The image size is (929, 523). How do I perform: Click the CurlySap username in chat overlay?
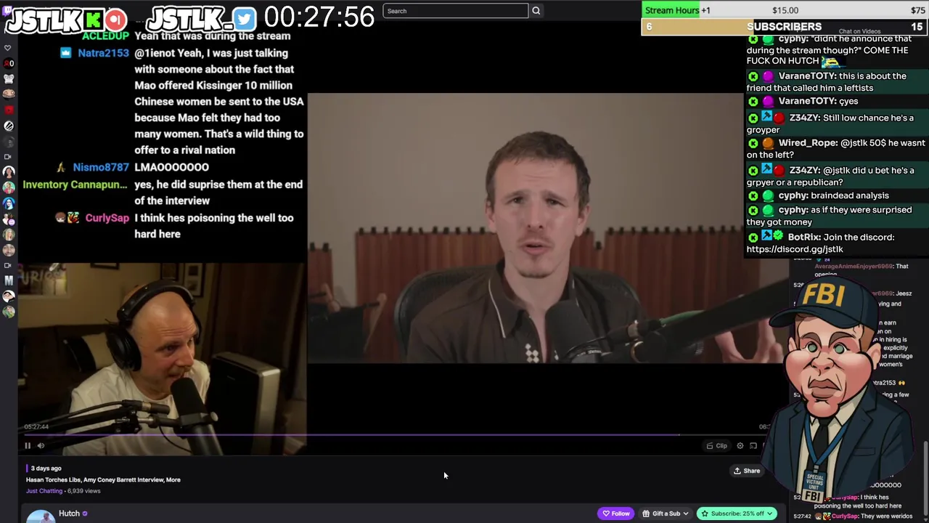coord(107,218)
